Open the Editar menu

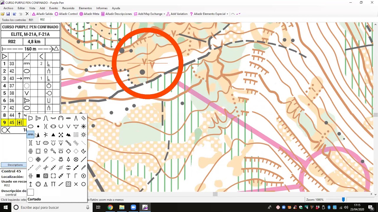pyautogui.click(x=21, y=8)
